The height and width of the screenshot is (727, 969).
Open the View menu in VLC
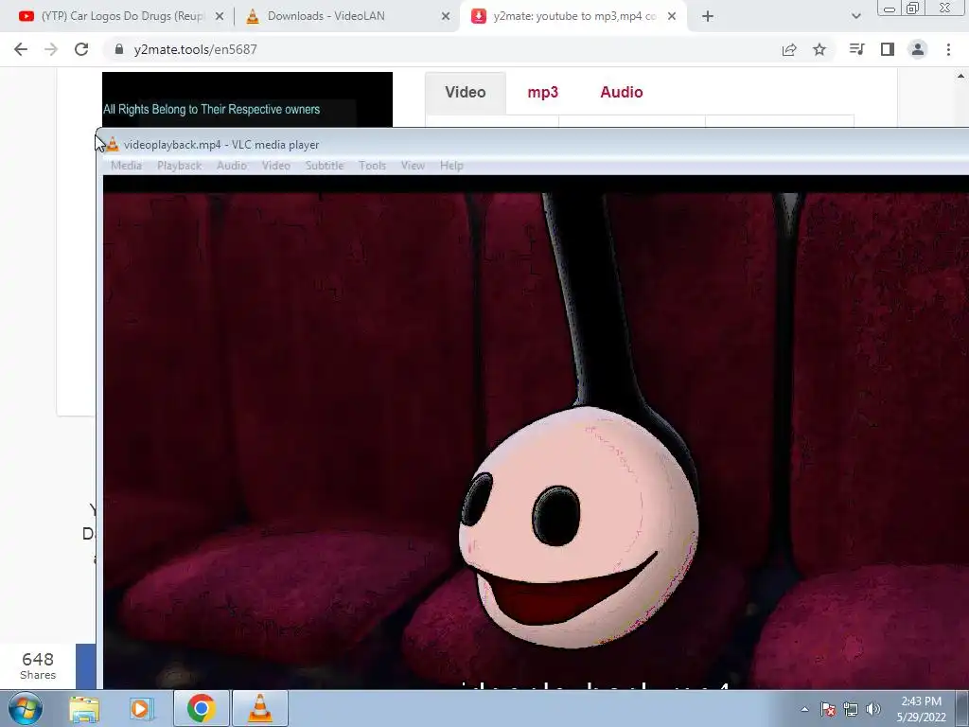click(413, 166)
